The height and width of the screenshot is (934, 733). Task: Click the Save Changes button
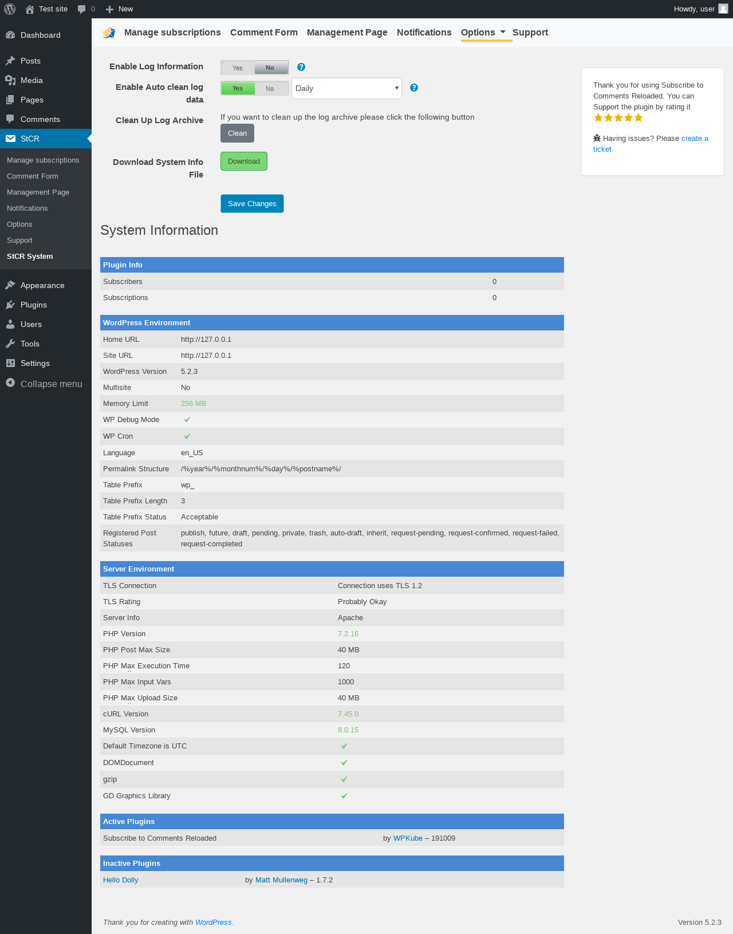[x=252, y=204]
